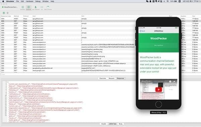The height and width of the screenshot is (127, 201).
Task: Sort by the Response Code column header
Action: click(x=6, y=16)
